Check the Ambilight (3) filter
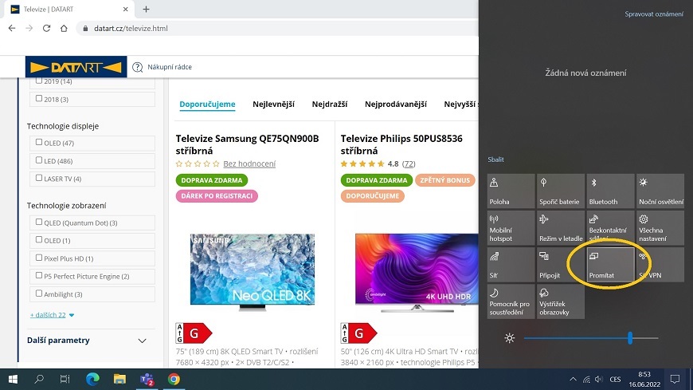This screenshot has width=693, height=390. pyautogui.click(x=39, y=293)
